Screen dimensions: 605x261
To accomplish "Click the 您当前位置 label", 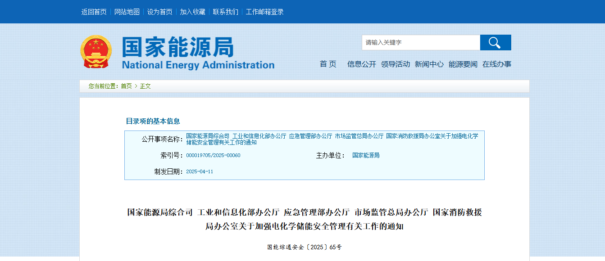I will click(x=104, y=86).
